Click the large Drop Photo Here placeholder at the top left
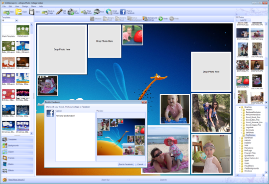 point(62,49)
